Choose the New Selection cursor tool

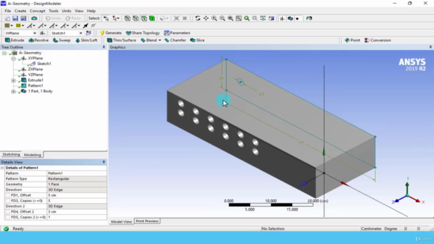106,18
